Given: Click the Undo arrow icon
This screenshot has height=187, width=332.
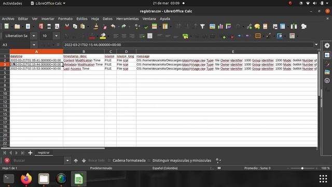Looking at the screenshot, I should (x=113, y=26).
